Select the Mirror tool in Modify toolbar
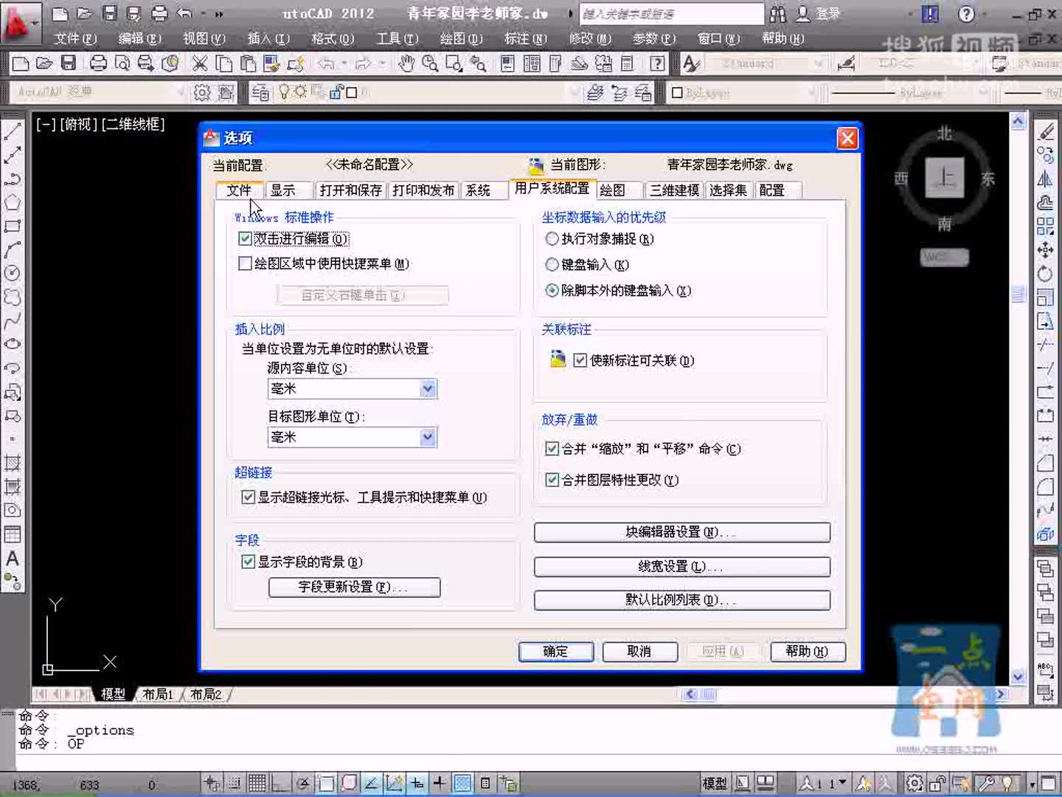The width and height of the screenshot is (1062, 797). 1046,179
